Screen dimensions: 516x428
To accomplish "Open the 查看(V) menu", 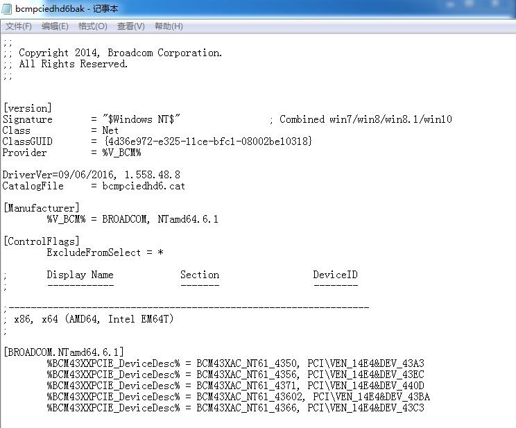I will [x=131, y=26].
